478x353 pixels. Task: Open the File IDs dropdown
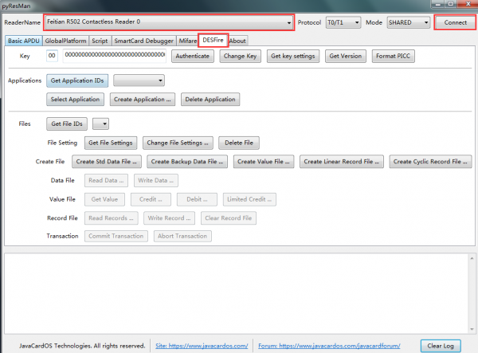[x=100, y=124]
